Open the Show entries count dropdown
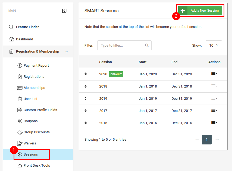This screenshot has height=171, width=232. (214, 45)
